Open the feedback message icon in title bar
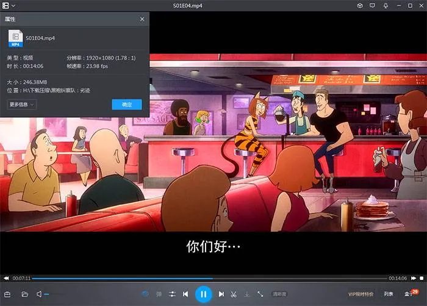This screenshot has width=427, height=306. (x=372, y=5)
